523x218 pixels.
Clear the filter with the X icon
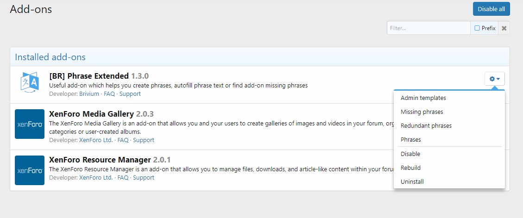(504, 28)
